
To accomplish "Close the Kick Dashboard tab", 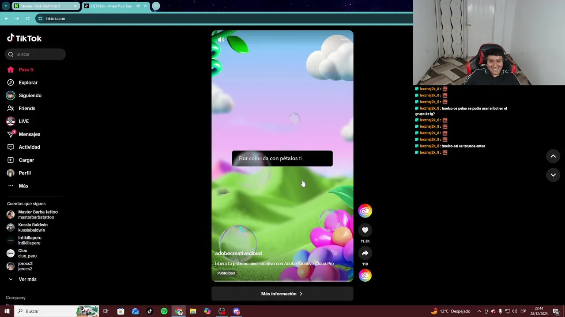I will point(75,6).
